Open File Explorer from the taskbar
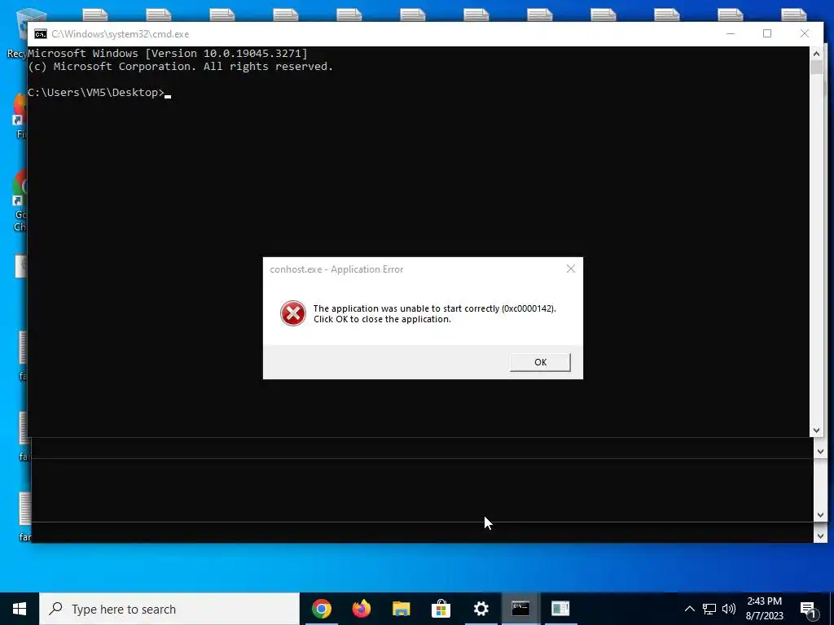 tap(401, 609)
